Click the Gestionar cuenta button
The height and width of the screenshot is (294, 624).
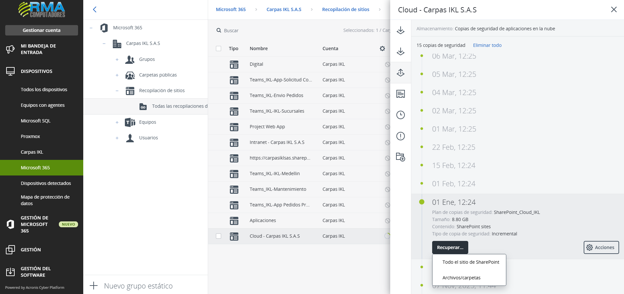[42, 30]
